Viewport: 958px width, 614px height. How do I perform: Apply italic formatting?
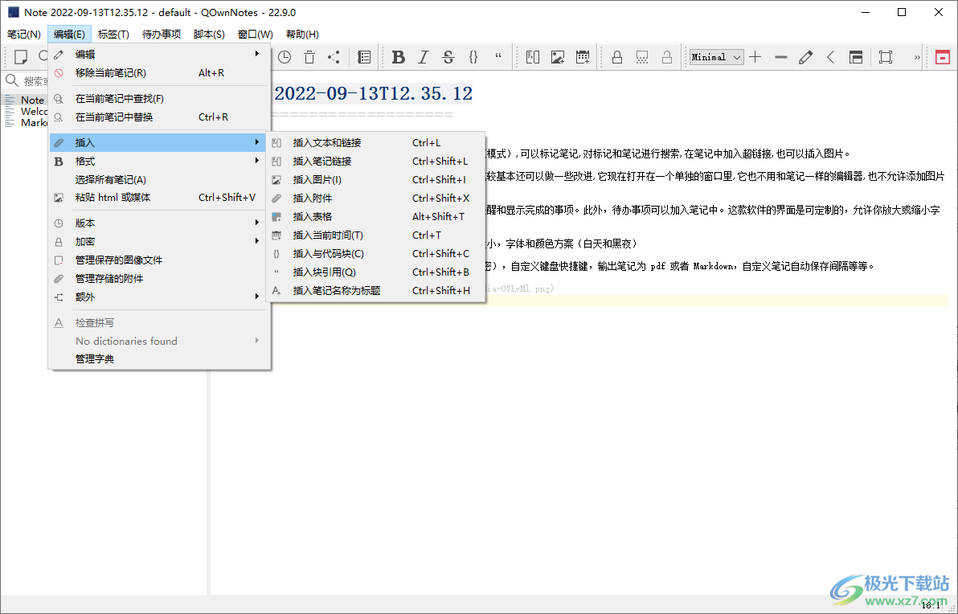(x=424, y=57)
